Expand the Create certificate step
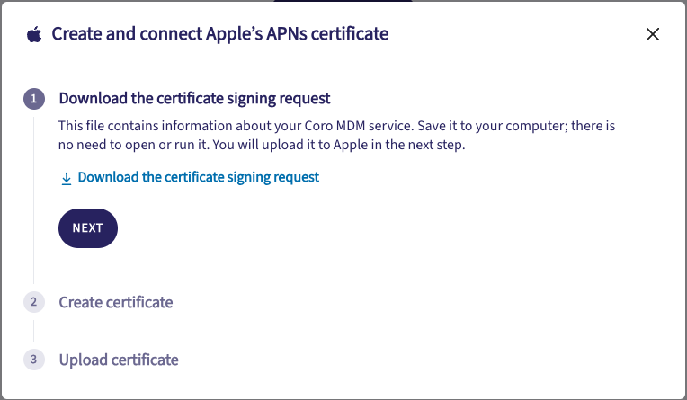 (116, 302)
